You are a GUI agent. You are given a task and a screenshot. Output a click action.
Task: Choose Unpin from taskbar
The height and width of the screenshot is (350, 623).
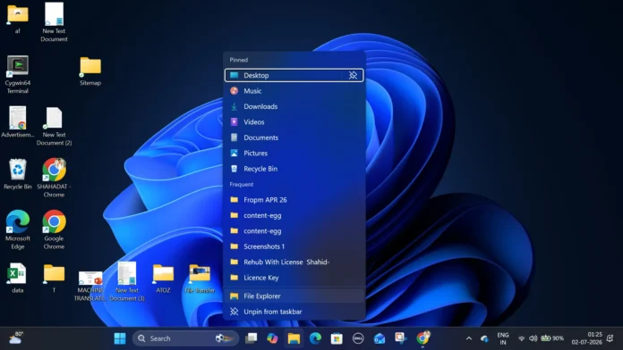coord(294,312)
